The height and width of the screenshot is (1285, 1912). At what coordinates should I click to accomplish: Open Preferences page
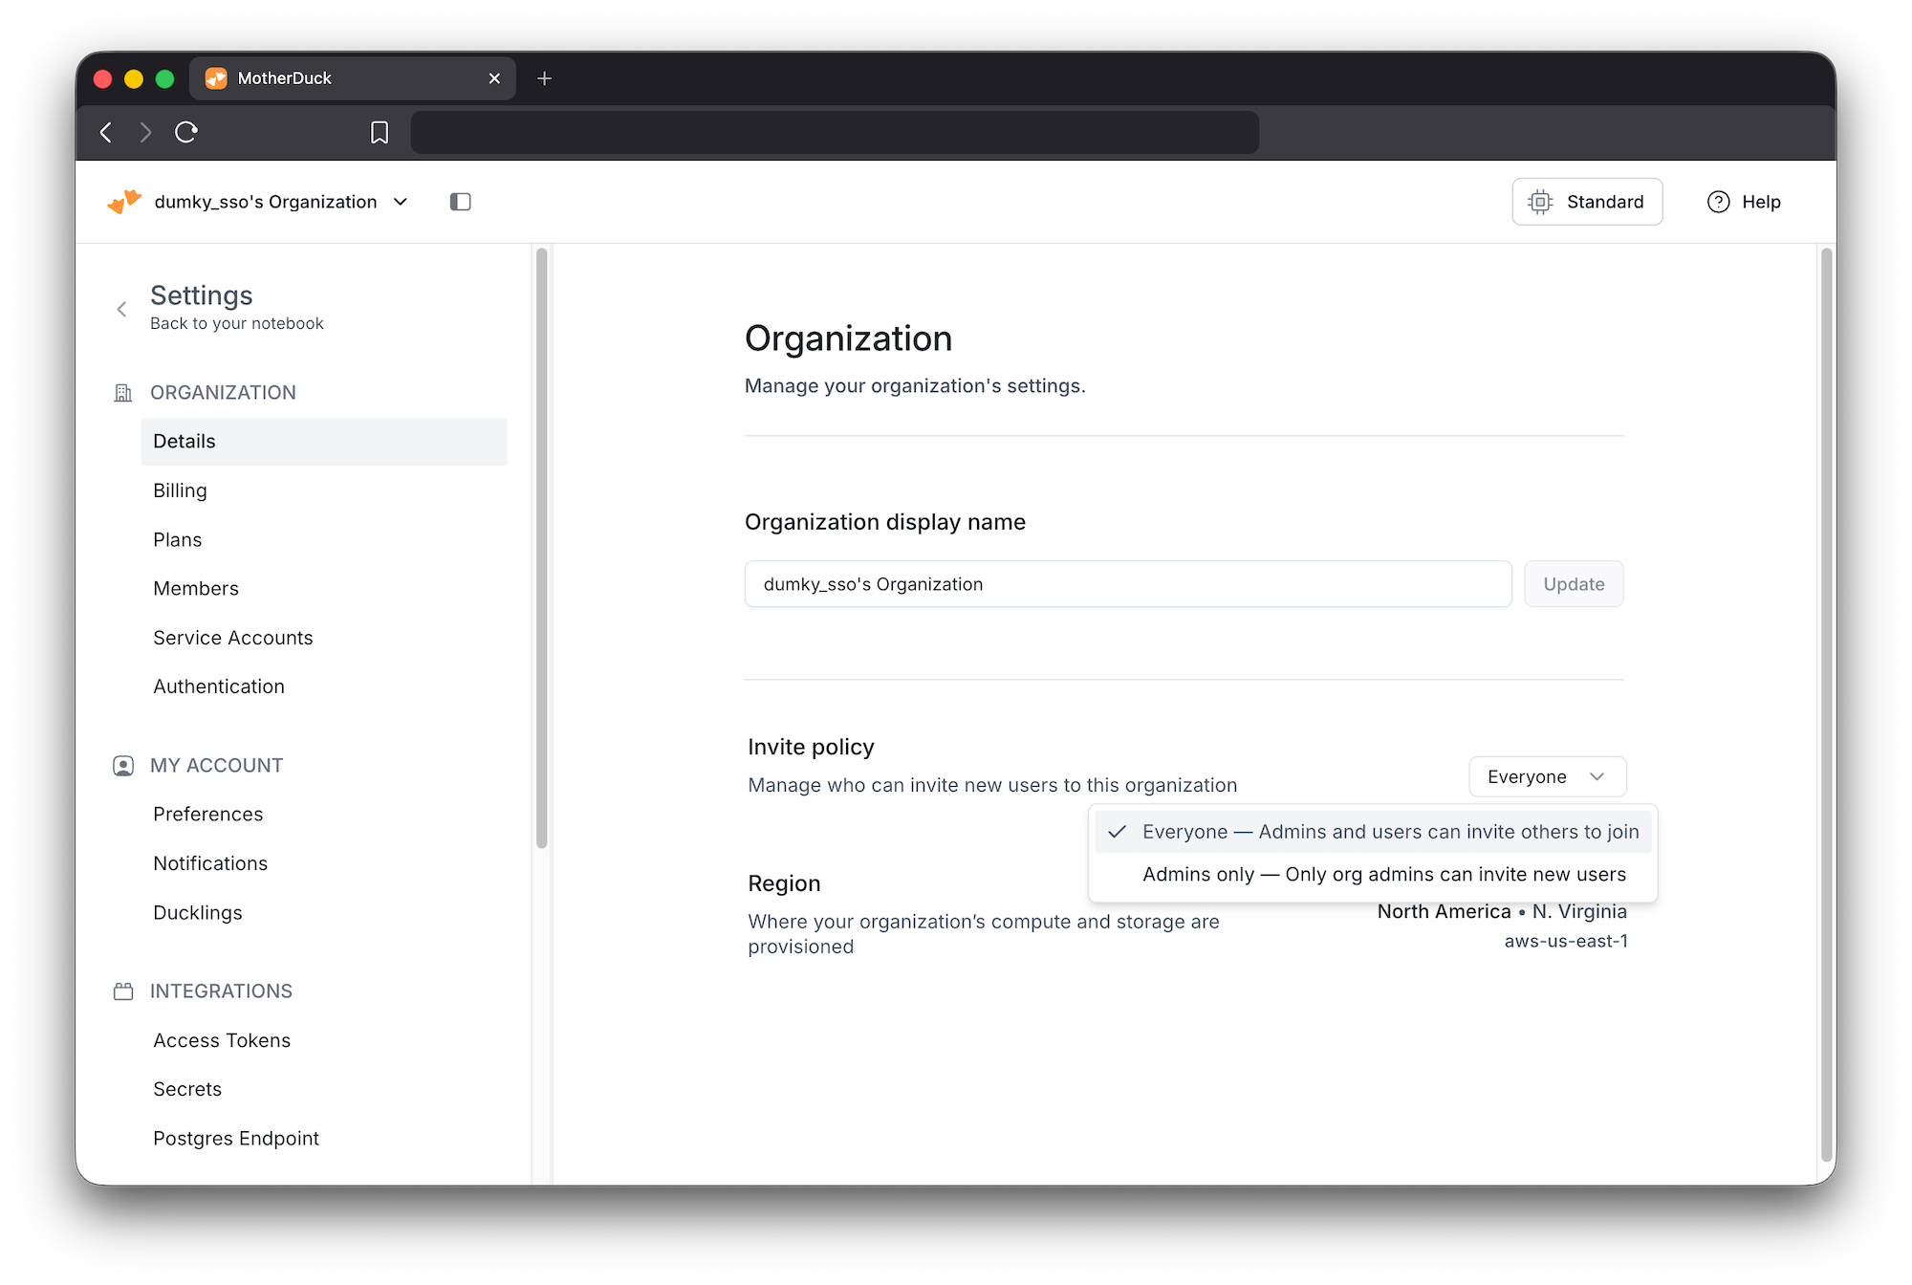(x=324, y=815)
